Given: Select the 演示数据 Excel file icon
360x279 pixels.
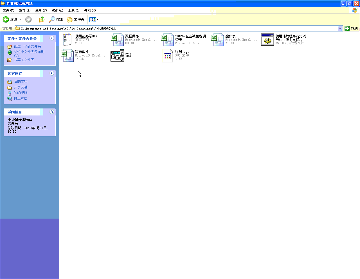Looking at the screenshot, I should (67, 55).
